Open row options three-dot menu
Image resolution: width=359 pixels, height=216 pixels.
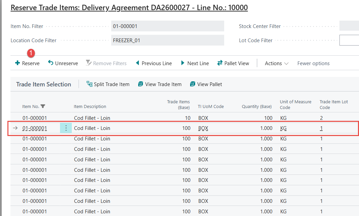66,128
